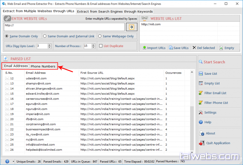This screenshot has width=243, height=165.
Task: Choose Same Domain and External Link option
Action: 45,36
